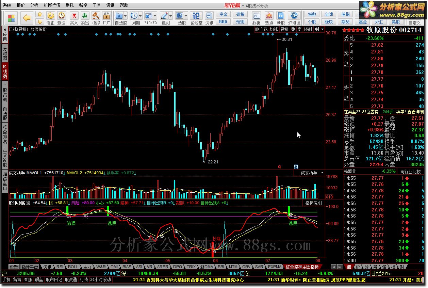Open the 智能 menu

coord(83,5)
